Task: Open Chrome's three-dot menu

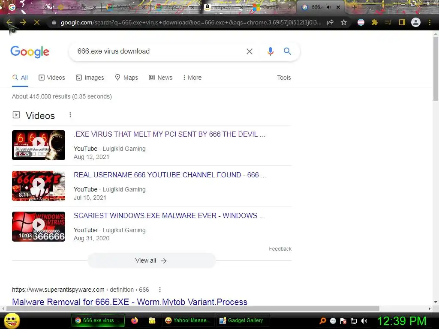Action: 430,22
